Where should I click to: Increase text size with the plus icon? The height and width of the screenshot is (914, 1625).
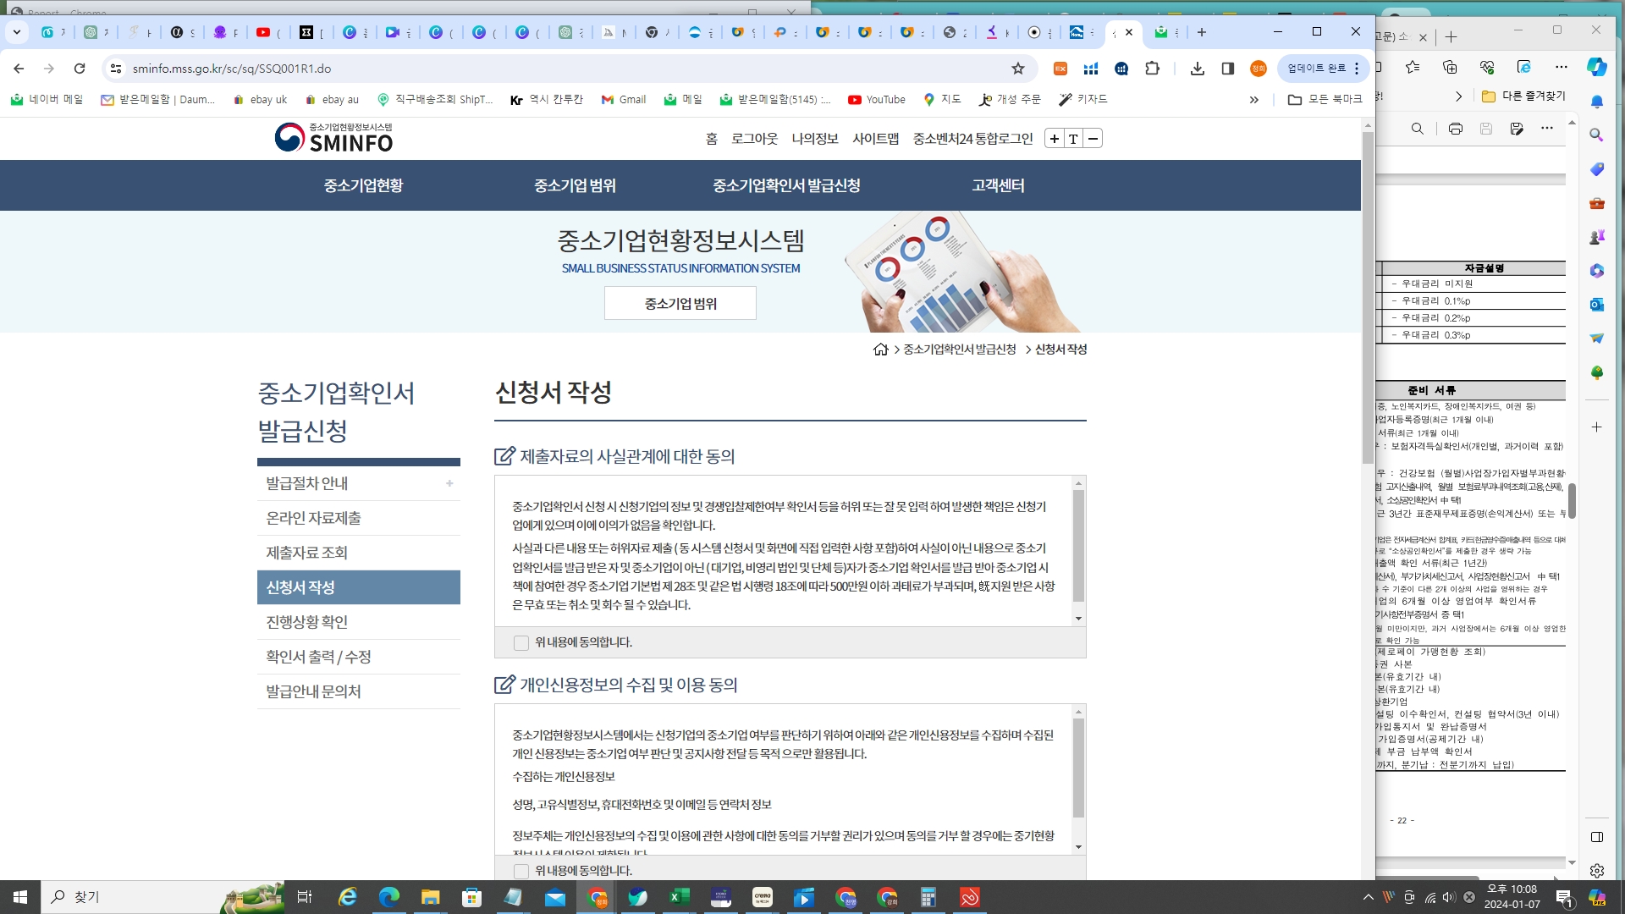(x=1054, y=139)
